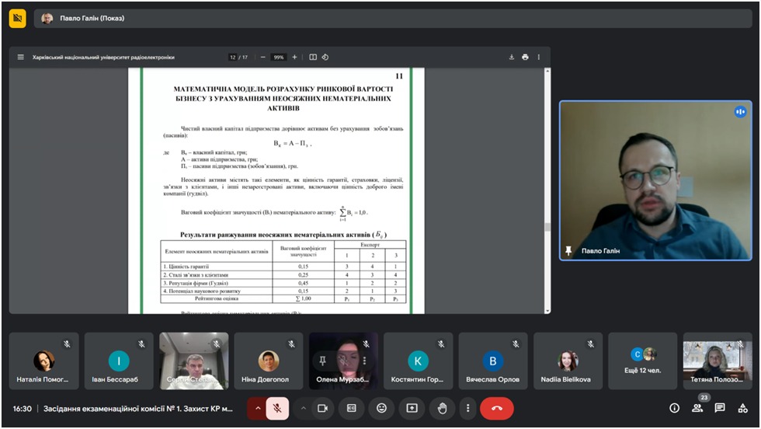Click the PDF more actions menu
Image resolution: width=761 pixels, height=429 pixels.
[539, 57]
